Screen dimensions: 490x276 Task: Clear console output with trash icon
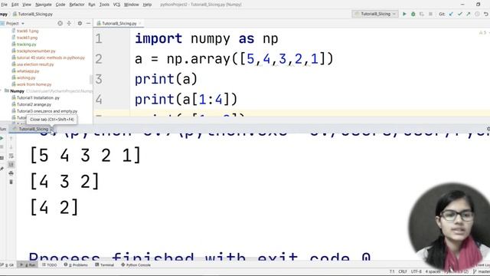coord(11,182)
